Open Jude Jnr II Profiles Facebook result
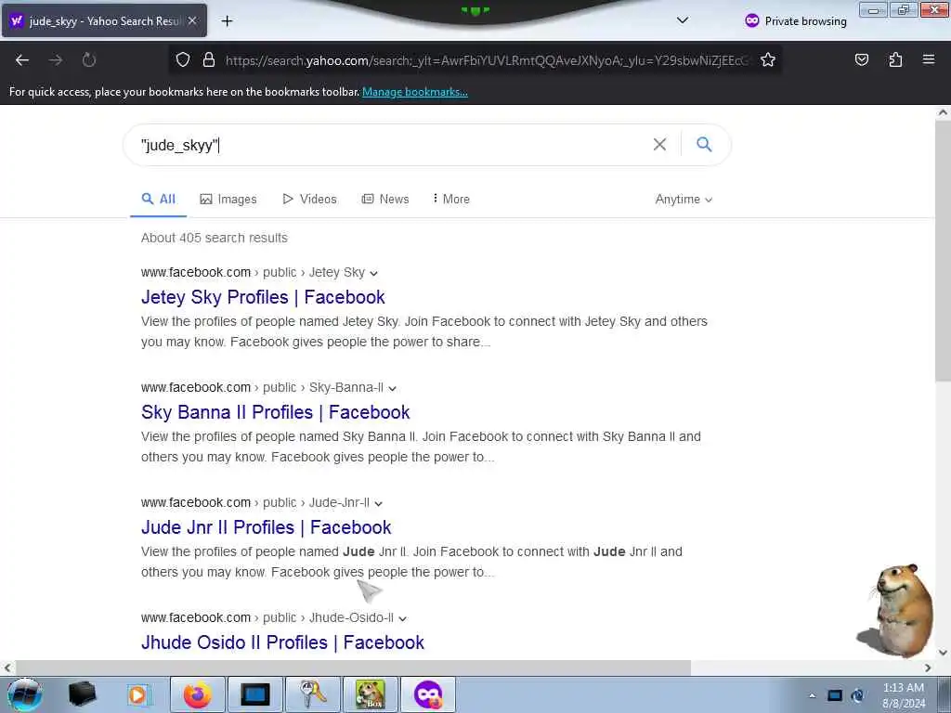951x713 pixels. coord(267,527)
